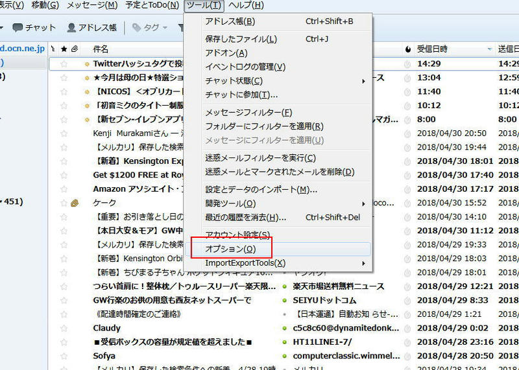Screen dimensions: 519x370
Task: Choose 迷惑メールフィルターを実行 entry
Action: 278,158
